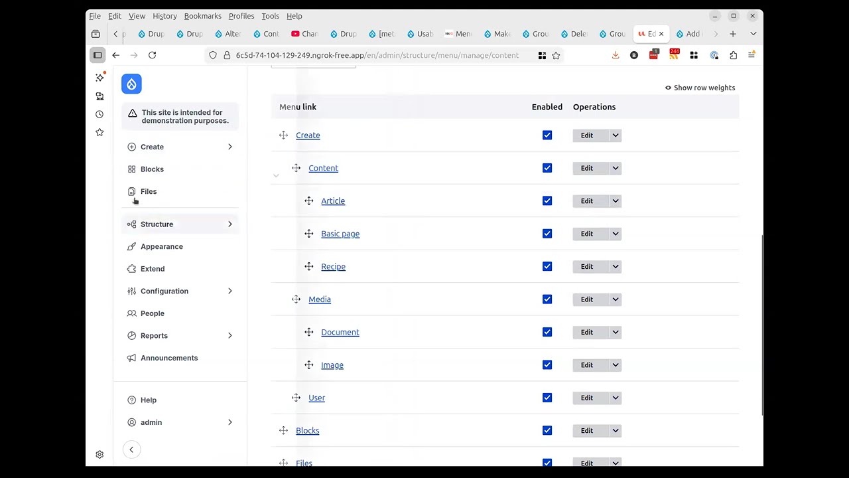This screenshot has width=849, height=478.
Task: Open the bookmarks sidebar star icon
Action: (x=99, y=132)
